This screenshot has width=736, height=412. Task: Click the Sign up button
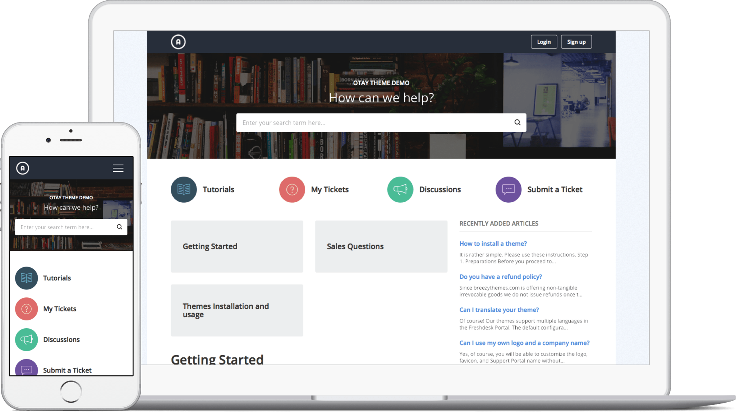point(576,42)
